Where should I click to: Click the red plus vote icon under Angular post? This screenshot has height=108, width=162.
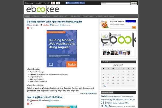pyautogui.click(x=28, y=28)
